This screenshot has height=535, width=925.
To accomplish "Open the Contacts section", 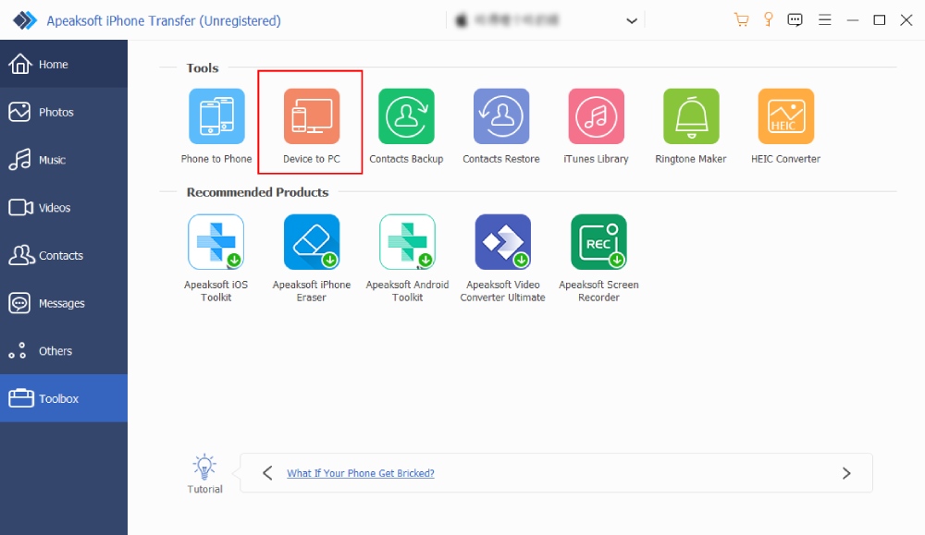I will tap(64, 255).
